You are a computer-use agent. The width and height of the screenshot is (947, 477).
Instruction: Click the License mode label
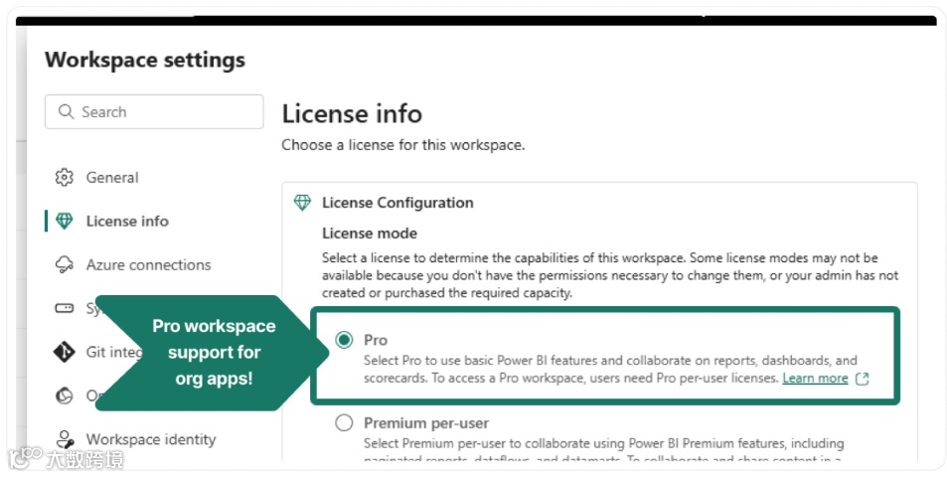point(370,234)
